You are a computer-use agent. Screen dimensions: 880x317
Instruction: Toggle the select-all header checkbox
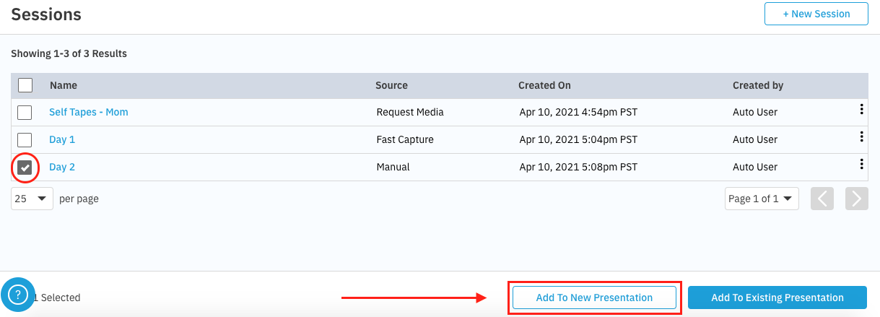click(x=25, y=85)
